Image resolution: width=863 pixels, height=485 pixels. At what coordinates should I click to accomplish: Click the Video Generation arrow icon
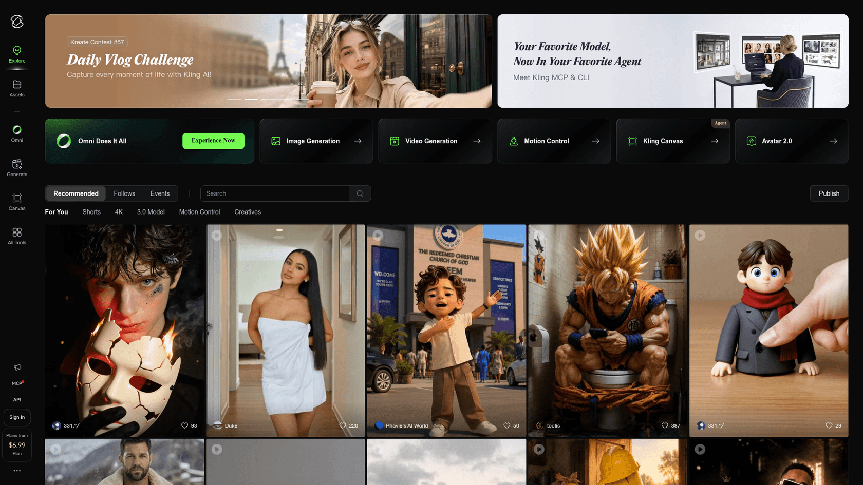(x=477, y=141)
